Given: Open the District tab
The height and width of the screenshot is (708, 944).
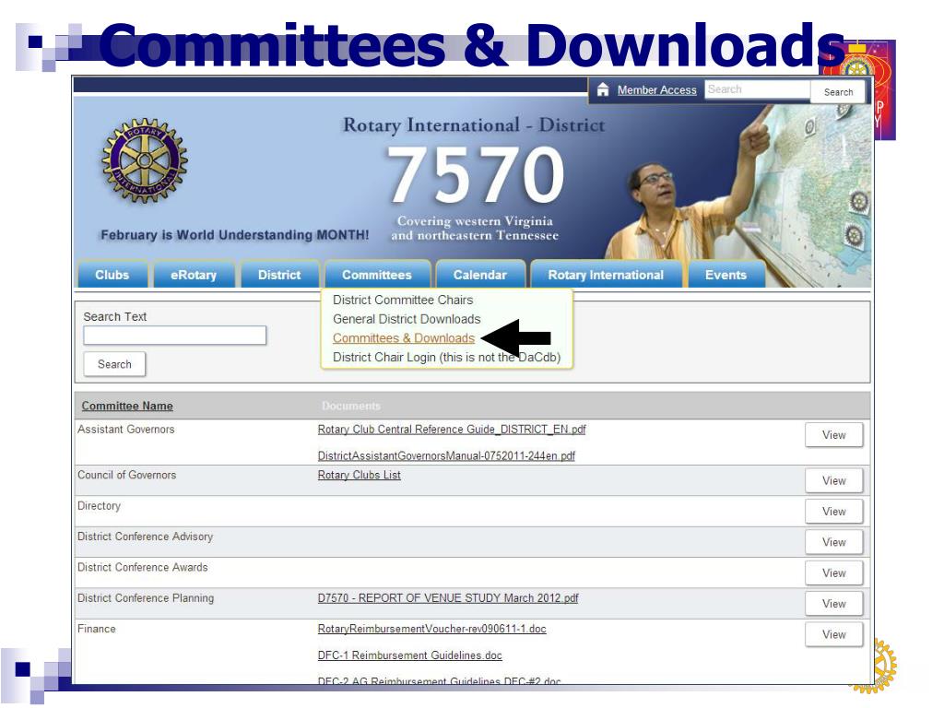Looking at the screenshot, I should tap(279, 275).
